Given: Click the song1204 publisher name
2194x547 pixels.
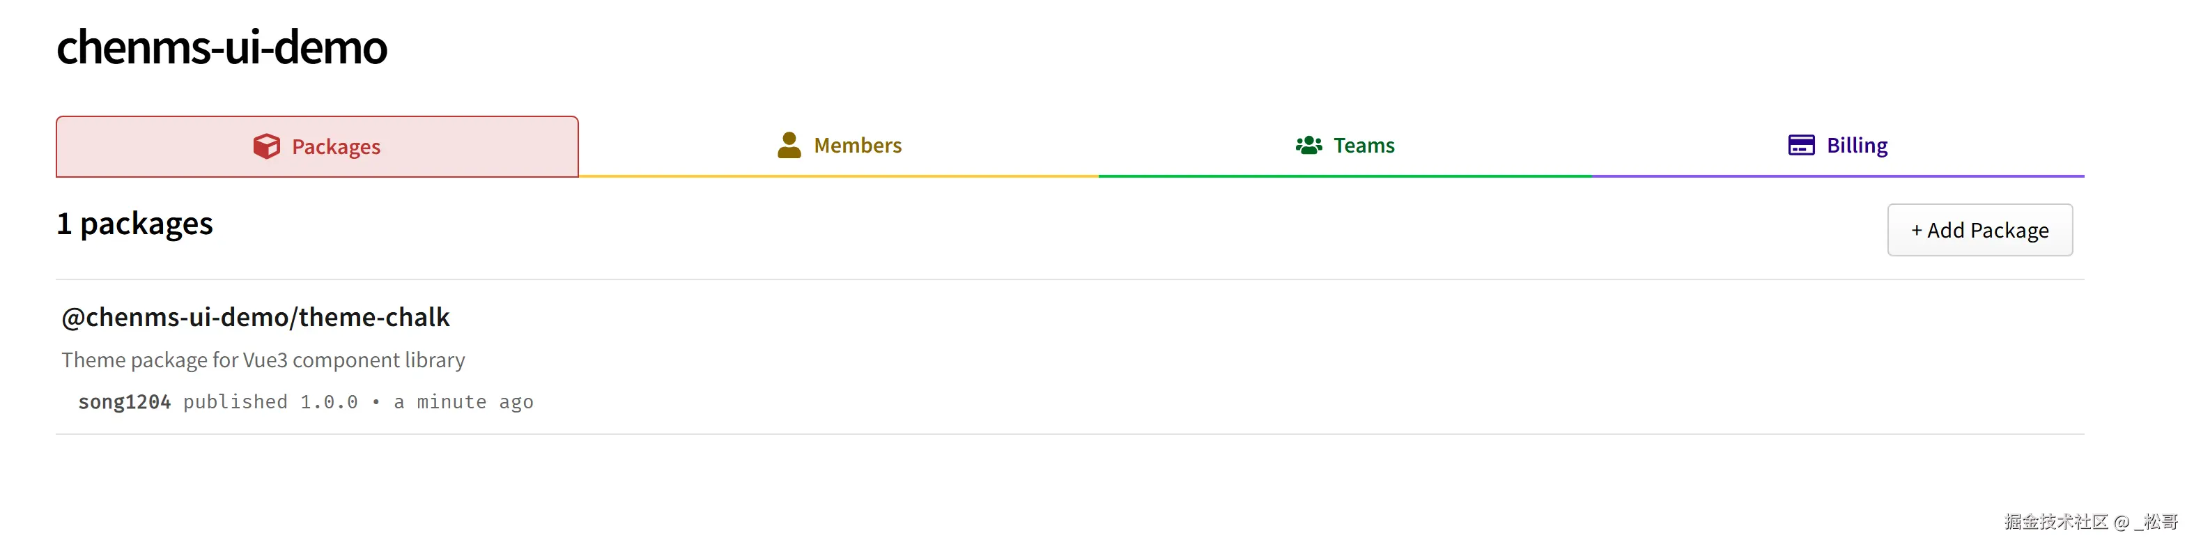Looking at the screenshot, I should tap(124, 402).
